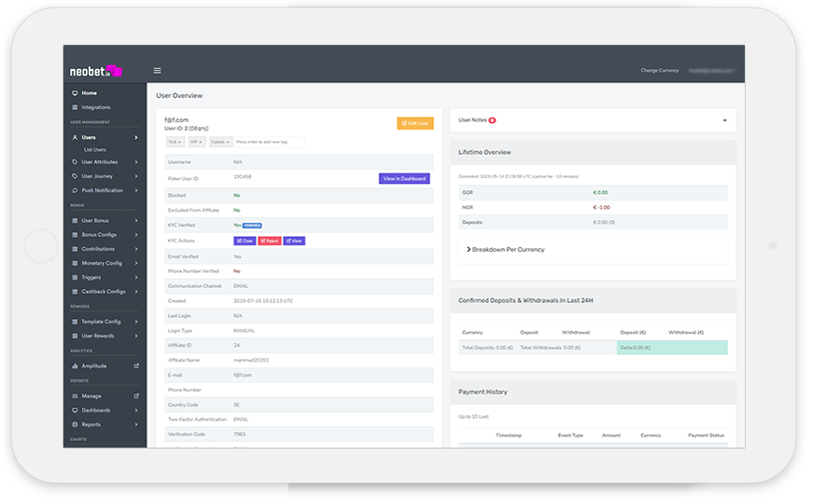Click the KYC Clear button
The width and height of the screenshot is (840, 498).
(x=245, y=241)
